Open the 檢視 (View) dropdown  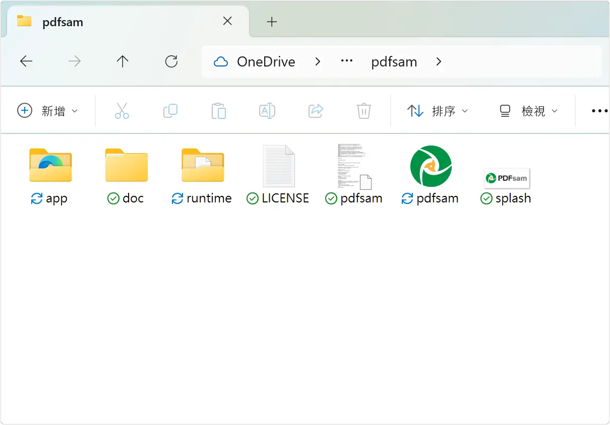click(x=528, y=111)
